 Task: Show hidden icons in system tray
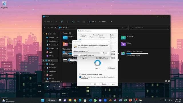pyautogui.click(x=162, y=100)
